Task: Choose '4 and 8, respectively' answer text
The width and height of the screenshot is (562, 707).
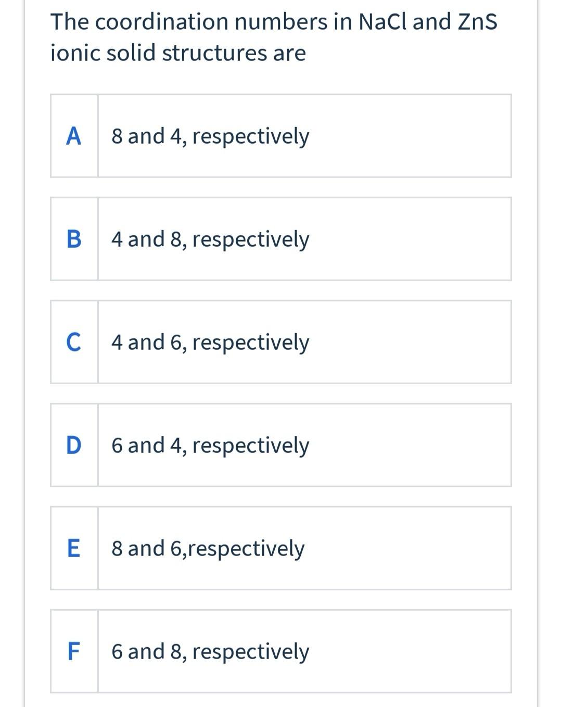Action: coord(210,239)
